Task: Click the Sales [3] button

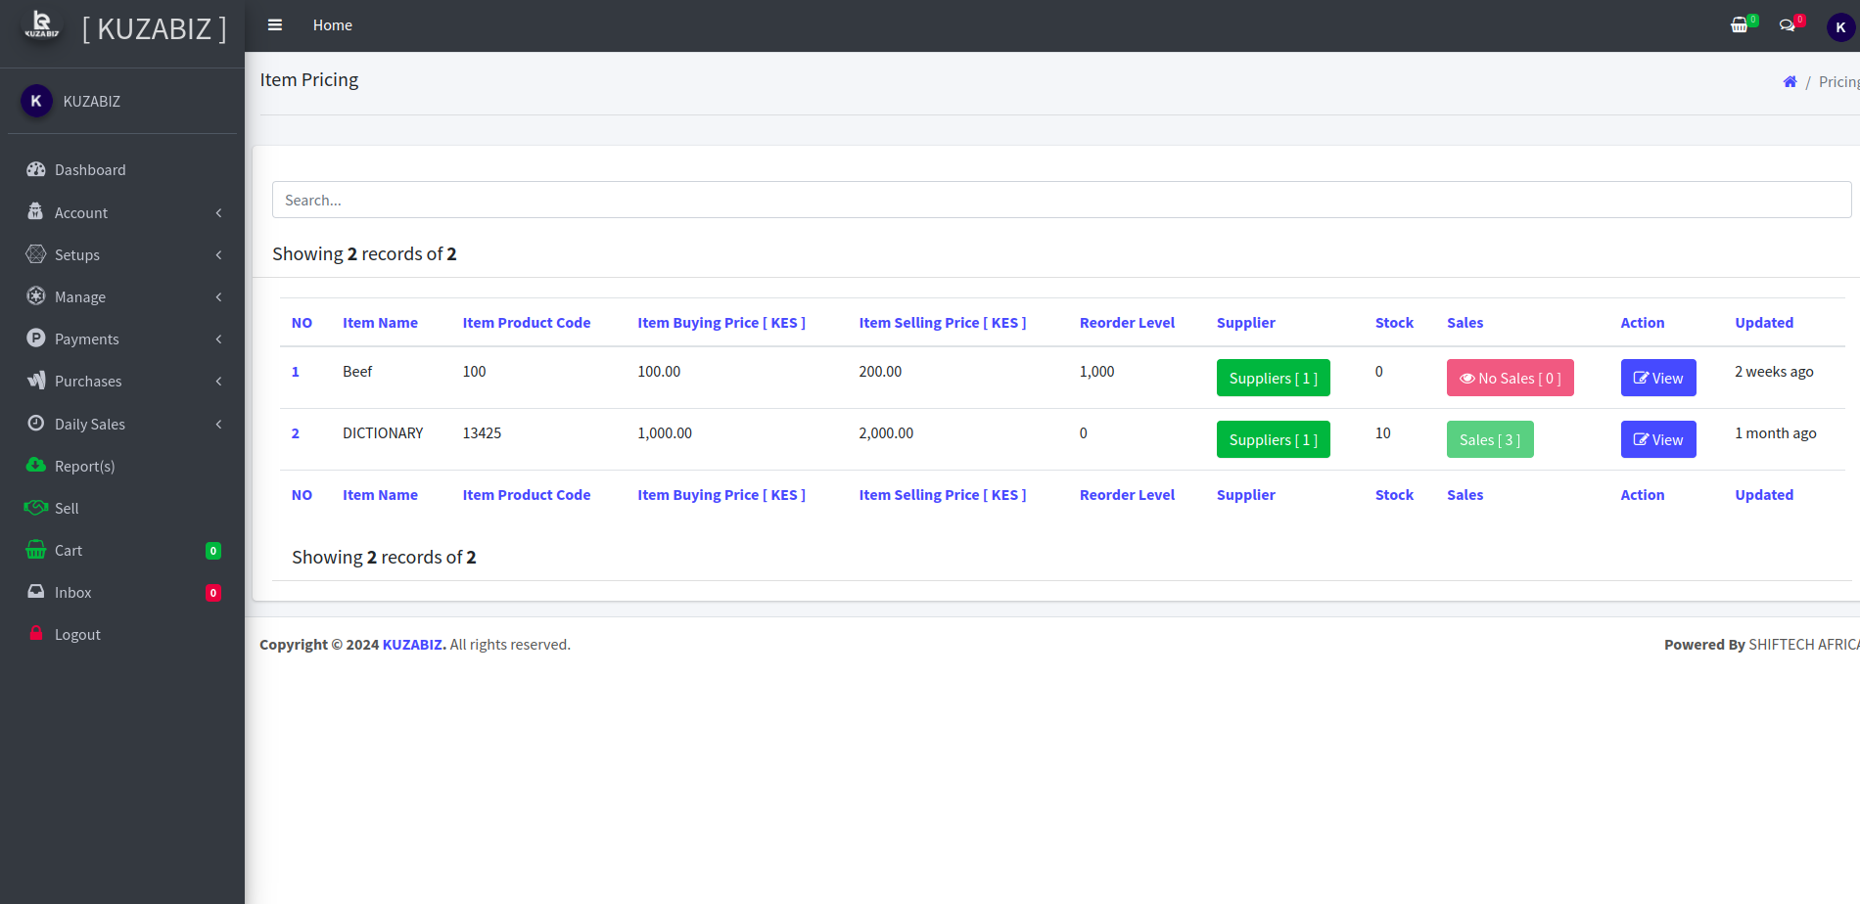Action: click(x=1489, y=440)
